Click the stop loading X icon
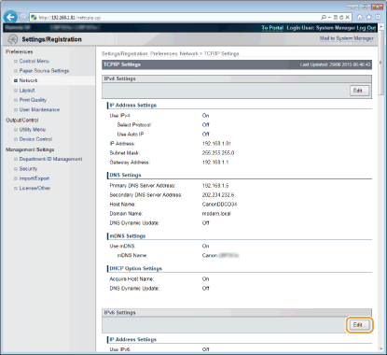 point(347,18)
